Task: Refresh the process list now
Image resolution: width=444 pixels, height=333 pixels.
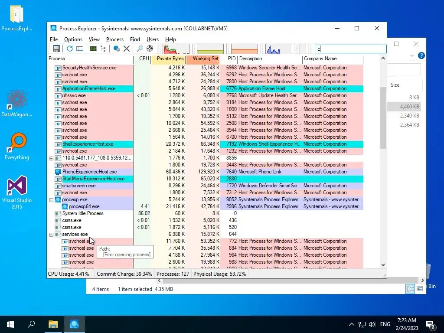Action: pos(70,49)
